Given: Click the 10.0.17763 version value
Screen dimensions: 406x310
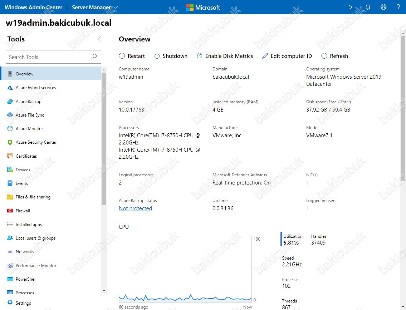Looking at the screenshot, I should pos(131,110).
